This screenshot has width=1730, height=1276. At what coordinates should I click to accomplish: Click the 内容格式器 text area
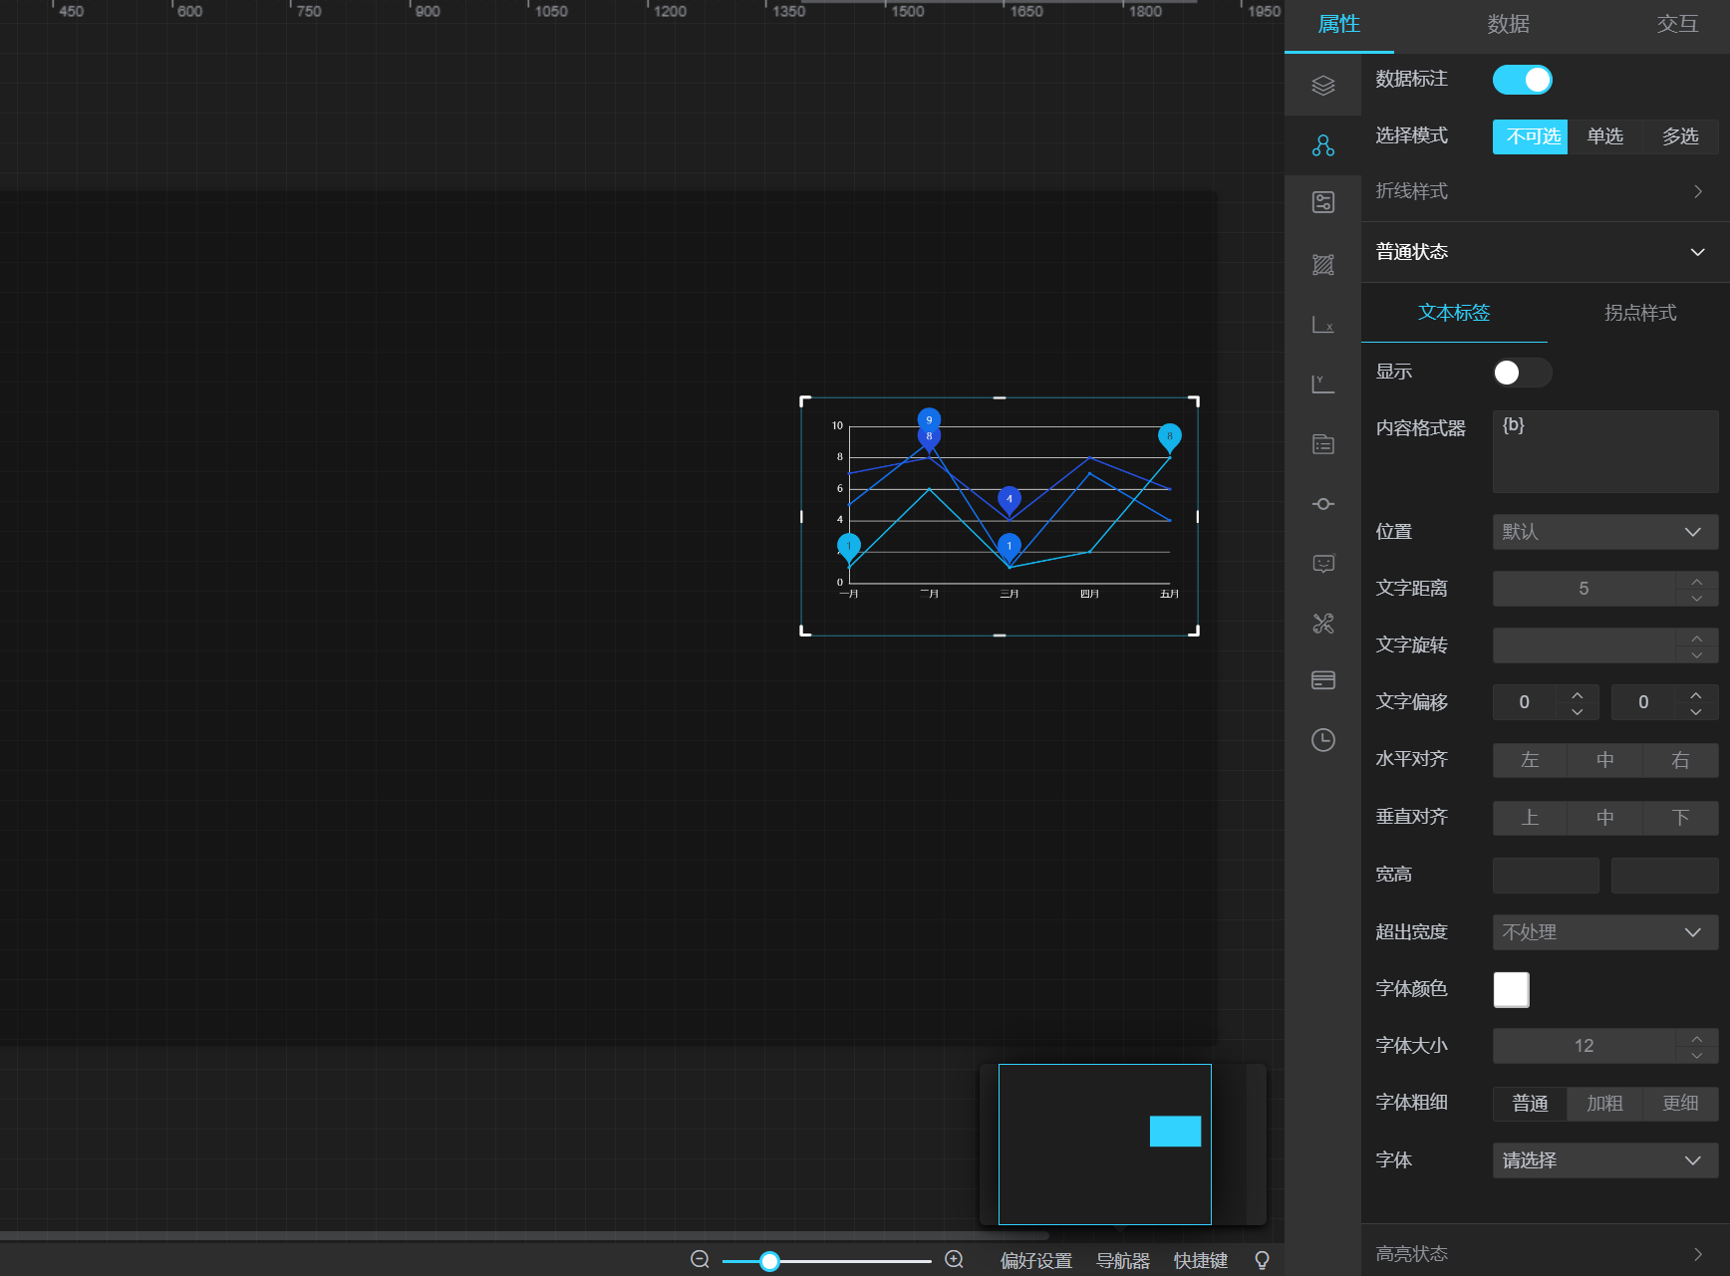(x=1605, y=451)
